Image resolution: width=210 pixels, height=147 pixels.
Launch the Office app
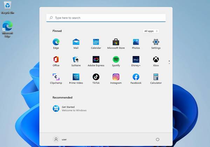[x=56, y=61]
